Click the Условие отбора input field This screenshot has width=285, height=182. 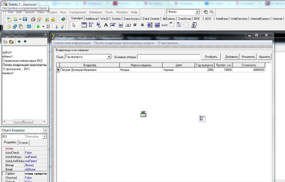click(x=169, y=57)
